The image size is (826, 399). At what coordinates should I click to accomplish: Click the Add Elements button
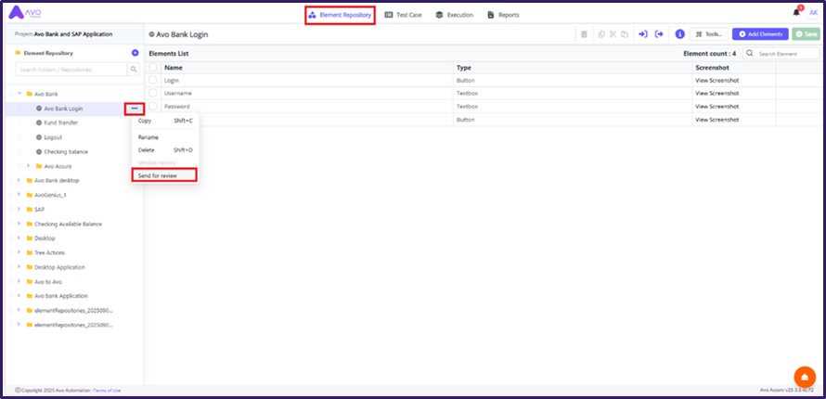(x=760, y=34)
